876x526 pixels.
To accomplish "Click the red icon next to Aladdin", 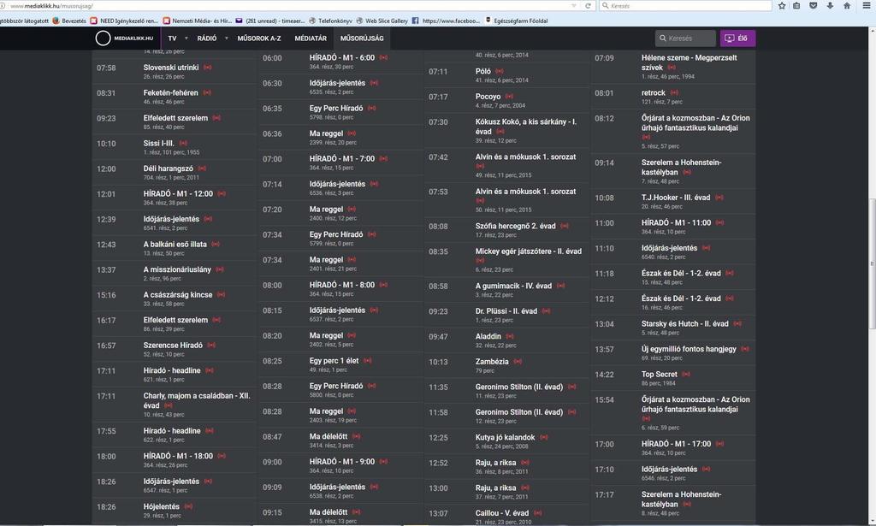I will 510,337.
